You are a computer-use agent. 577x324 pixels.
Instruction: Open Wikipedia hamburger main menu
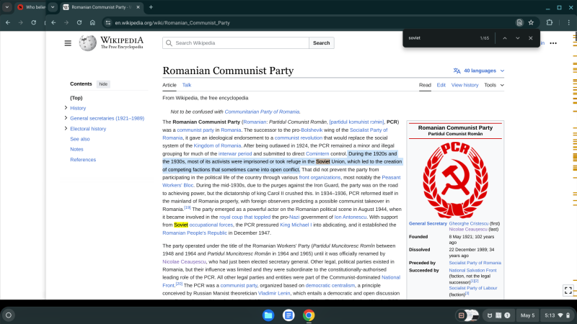pos(68,43)
